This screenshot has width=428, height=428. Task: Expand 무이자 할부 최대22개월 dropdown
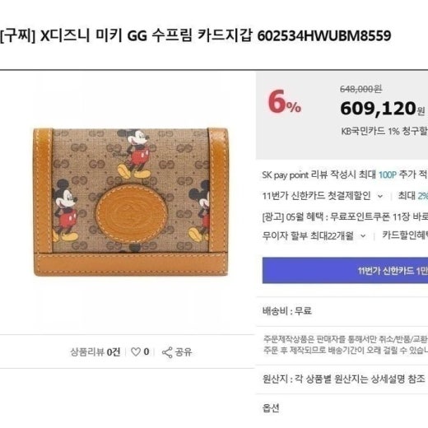click(314, 235)
